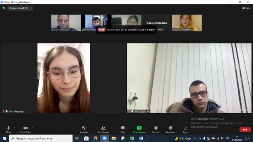Viewport: 253px width, 142px height.
Task: Open the Chat panel
Action: tap(123, 129)
